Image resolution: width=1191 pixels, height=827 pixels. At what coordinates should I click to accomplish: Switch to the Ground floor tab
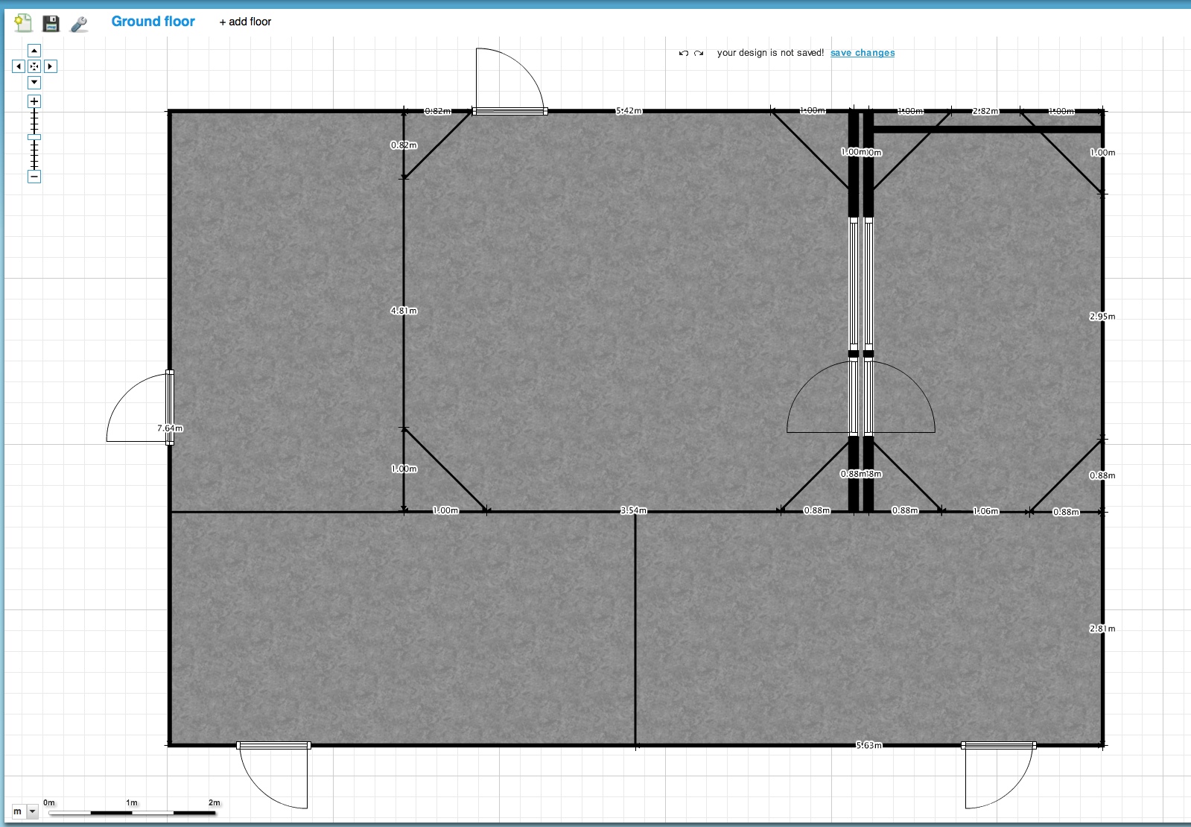click(153, 22)
